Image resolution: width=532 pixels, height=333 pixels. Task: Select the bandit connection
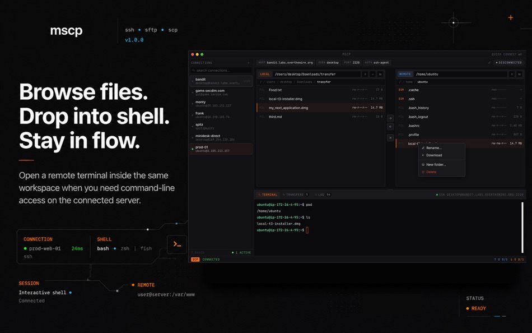(x=221, y=81)
